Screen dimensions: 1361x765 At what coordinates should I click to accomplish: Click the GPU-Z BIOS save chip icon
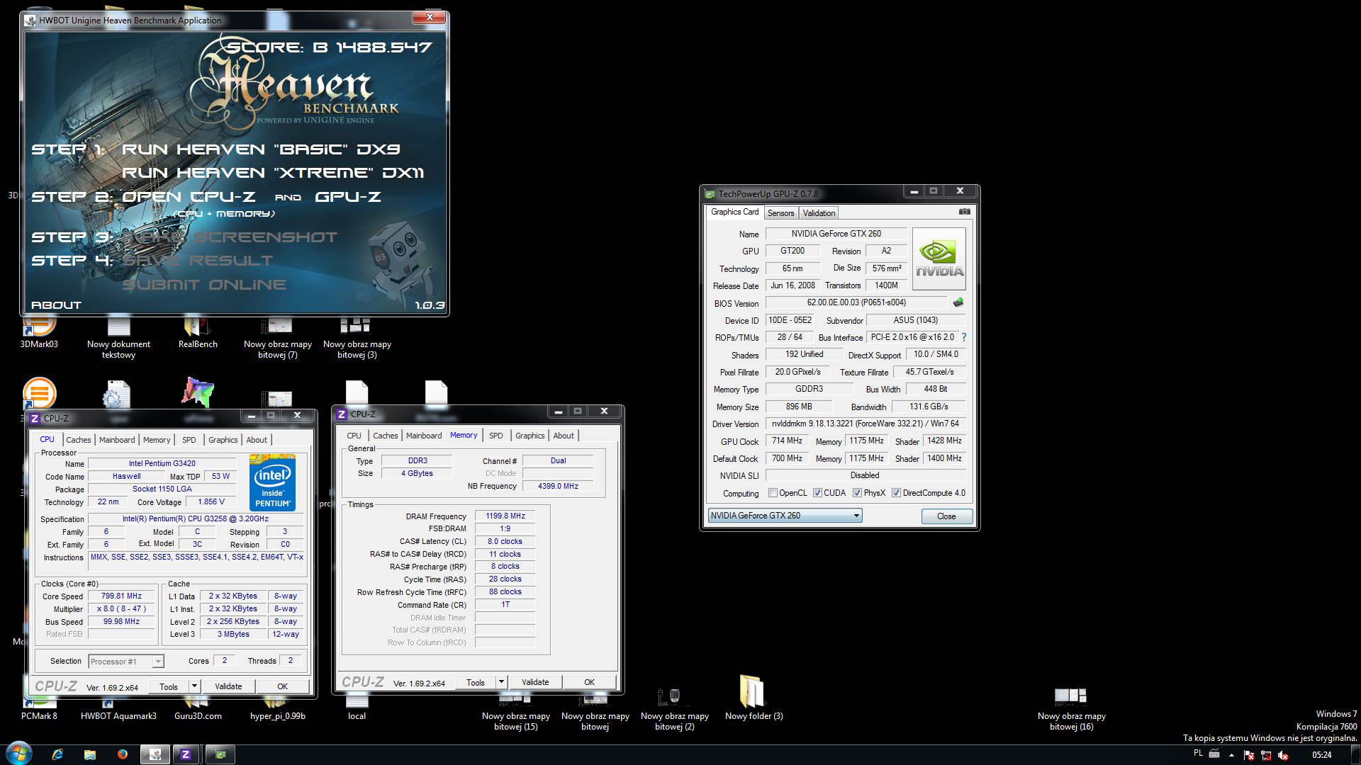coord(958,302)
